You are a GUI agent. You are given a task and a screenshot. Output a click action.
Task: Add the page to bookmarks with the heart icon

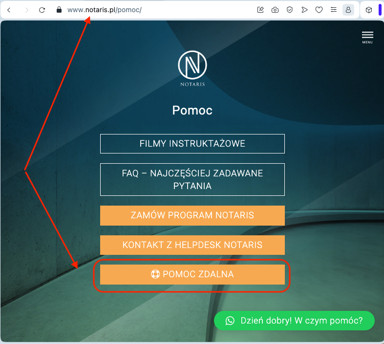[x=319, y=10]
